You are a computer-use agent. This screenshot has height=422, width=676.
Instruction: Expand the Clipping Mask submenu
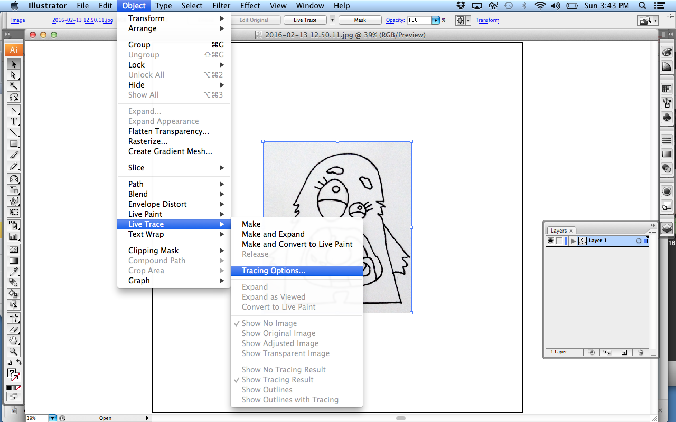pyautogui.click(x=174, y=251)
